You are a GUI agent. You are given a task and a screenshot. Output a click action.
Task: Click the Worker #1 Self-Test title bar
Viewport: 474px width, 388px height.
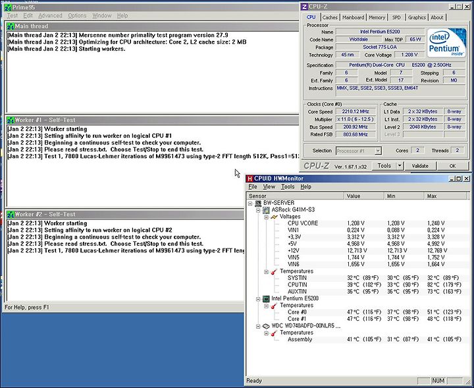pos(153,120)
